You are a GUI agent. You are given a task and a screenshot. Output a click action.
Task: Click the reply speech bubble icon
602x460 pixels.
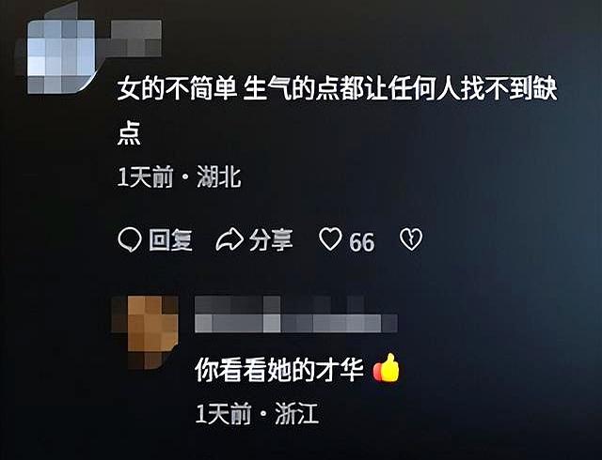coord(130,240)
